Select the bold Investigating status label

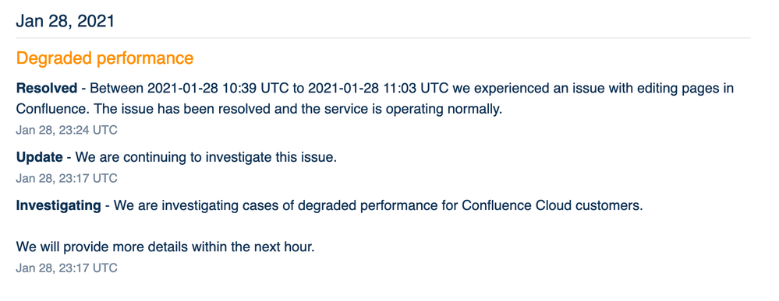click(58, 206)
